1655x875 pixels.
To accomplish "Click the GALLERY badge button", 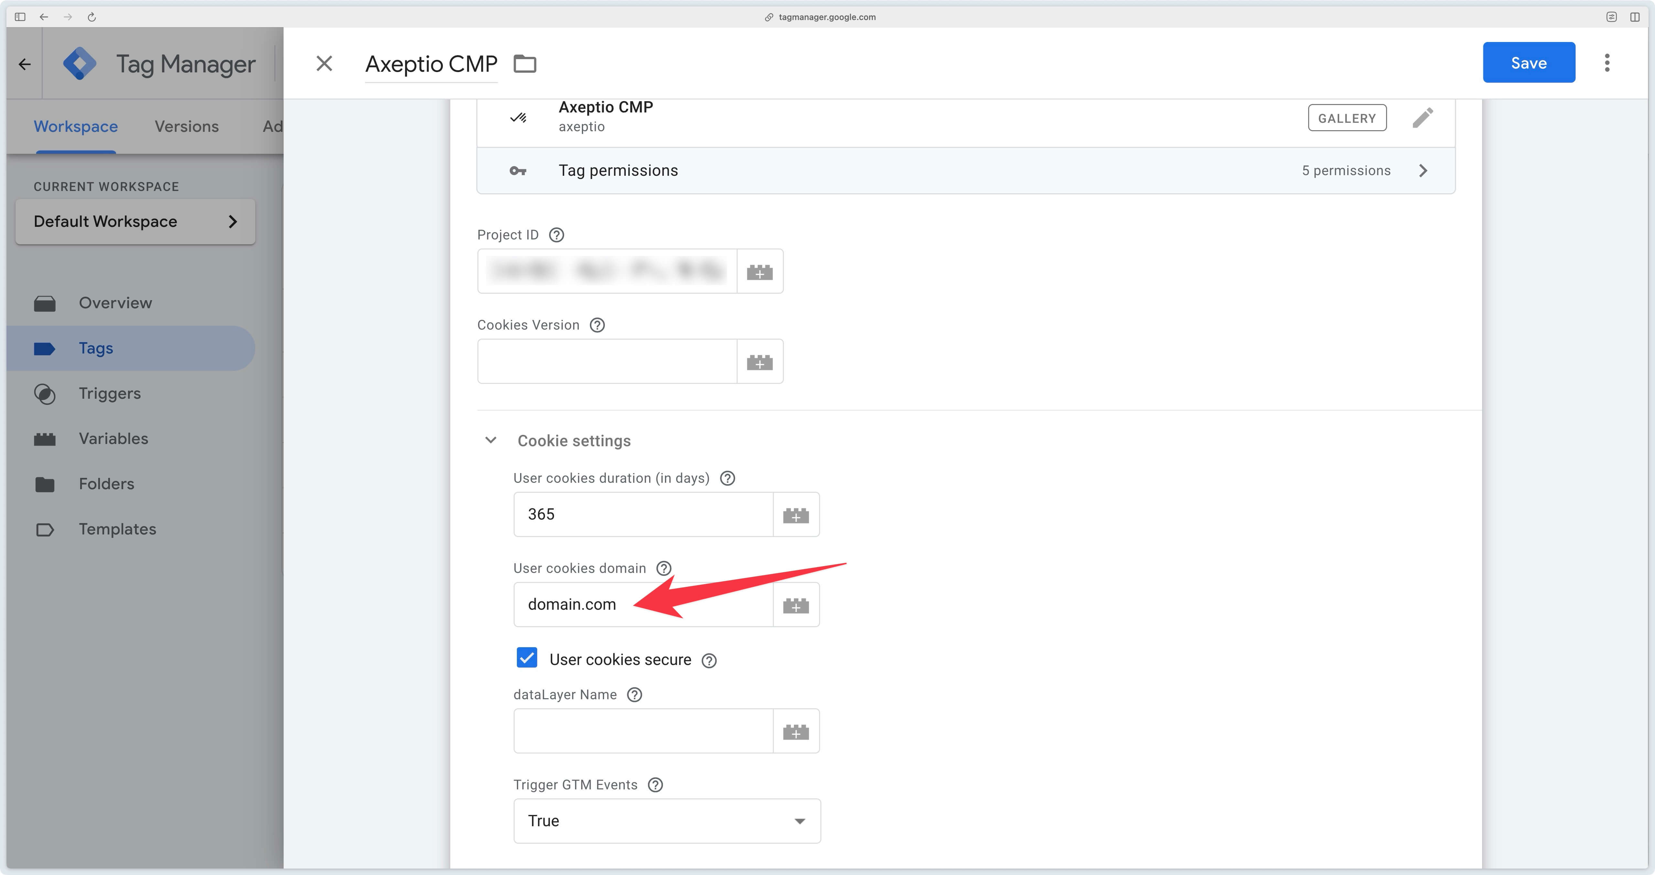I will click(x=1347, y=118).
